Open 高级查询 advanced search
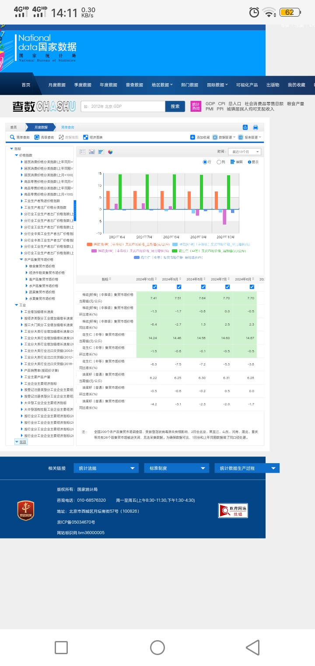 click(44, 137)
